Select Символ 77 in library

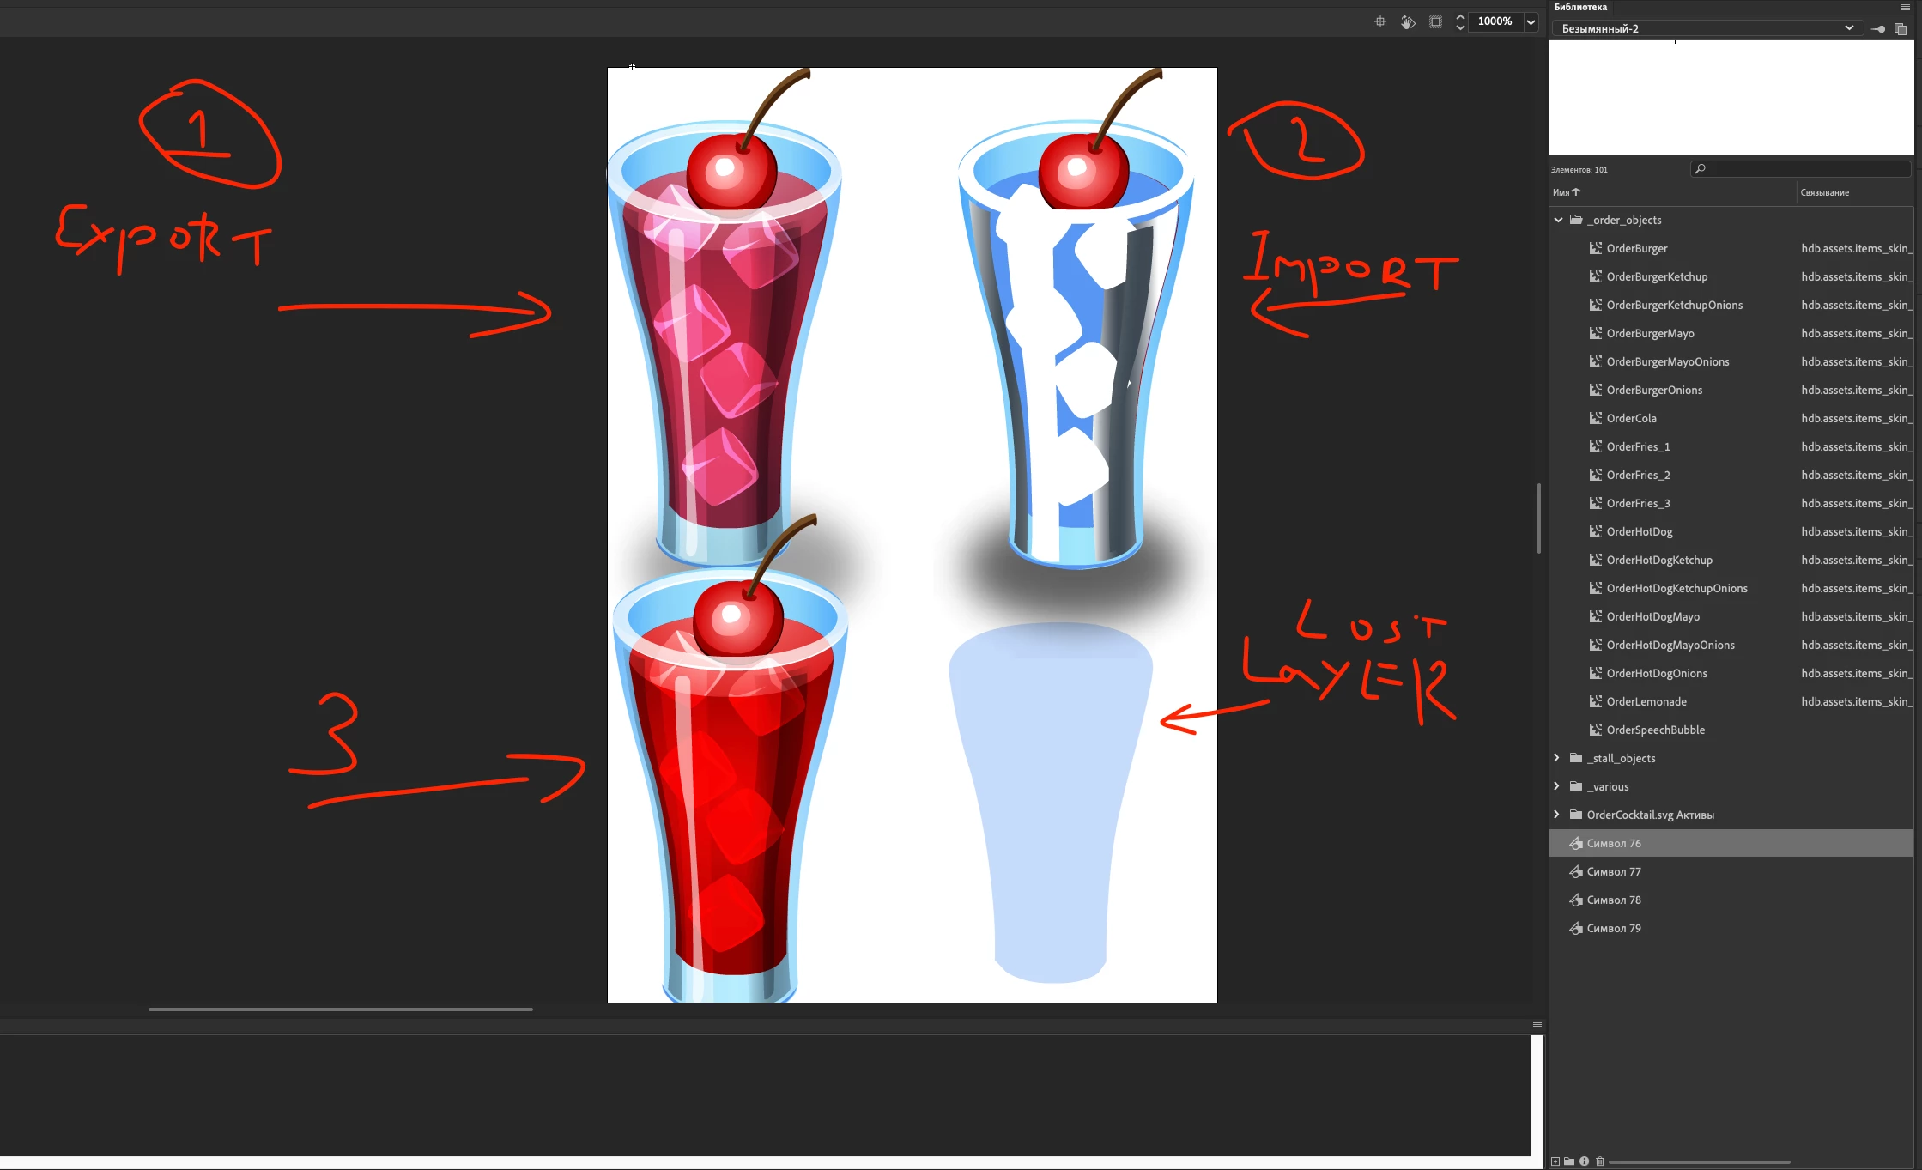click(x=1614, y=871)
